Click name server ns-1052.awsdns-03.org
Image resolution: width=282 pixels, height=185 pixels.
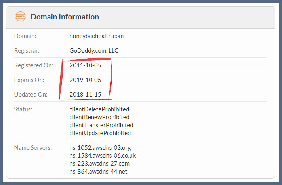point(100,148)
